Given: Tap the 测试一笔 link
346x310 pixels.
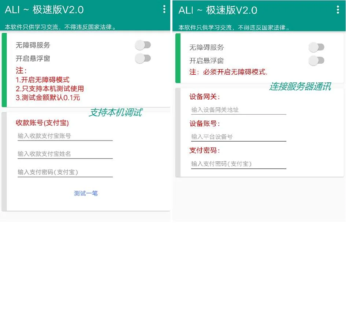Looking at the screenshot, I should point(86,193).
